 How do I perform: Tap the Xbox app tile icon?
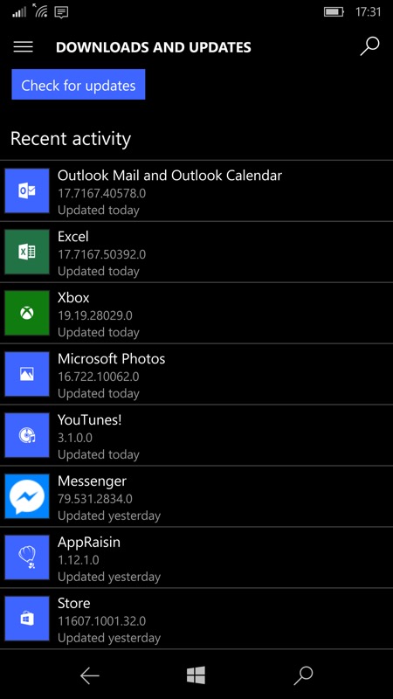point(27,313)
